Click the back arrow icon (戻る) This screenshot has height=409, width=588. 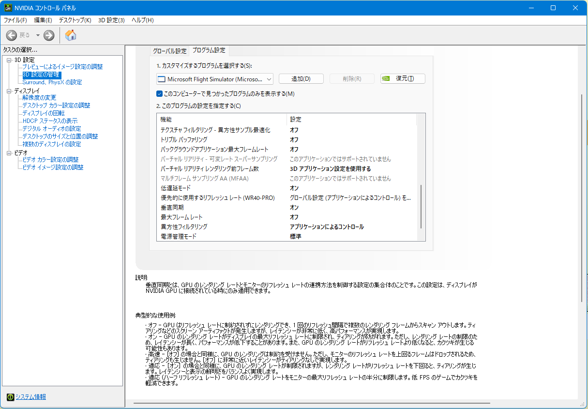tap(12, 35)
